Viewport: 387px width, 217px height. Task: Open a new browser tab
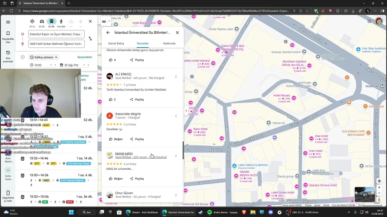[x=69, y=3]
